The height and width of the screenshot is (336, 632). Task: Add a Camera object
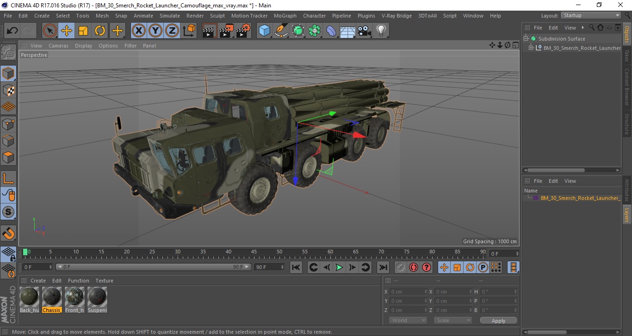click(365, 31)
